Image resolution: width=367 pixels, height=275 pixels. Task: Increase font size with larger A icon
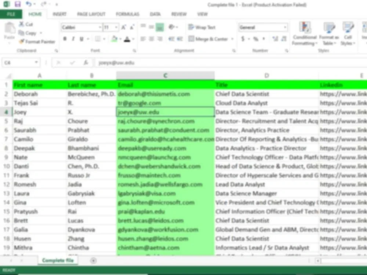point(124,27)
